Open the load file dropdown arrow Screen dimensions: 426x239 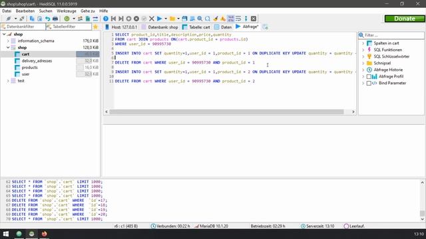[x=178, y=19]
